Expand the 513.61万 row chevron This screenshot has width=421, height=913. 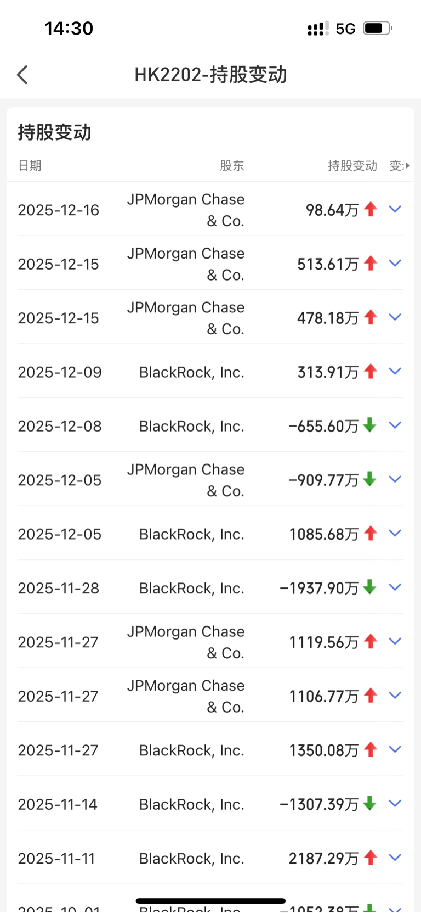click(395, 264)
